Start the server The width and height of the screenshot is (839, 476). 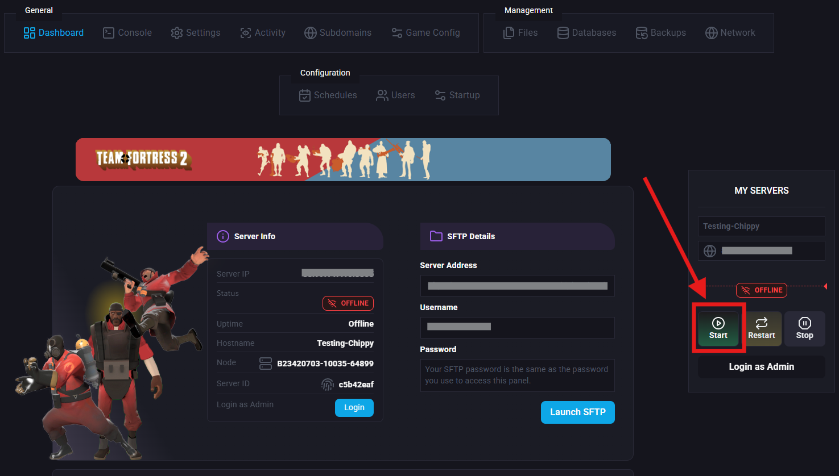point(718,329)
